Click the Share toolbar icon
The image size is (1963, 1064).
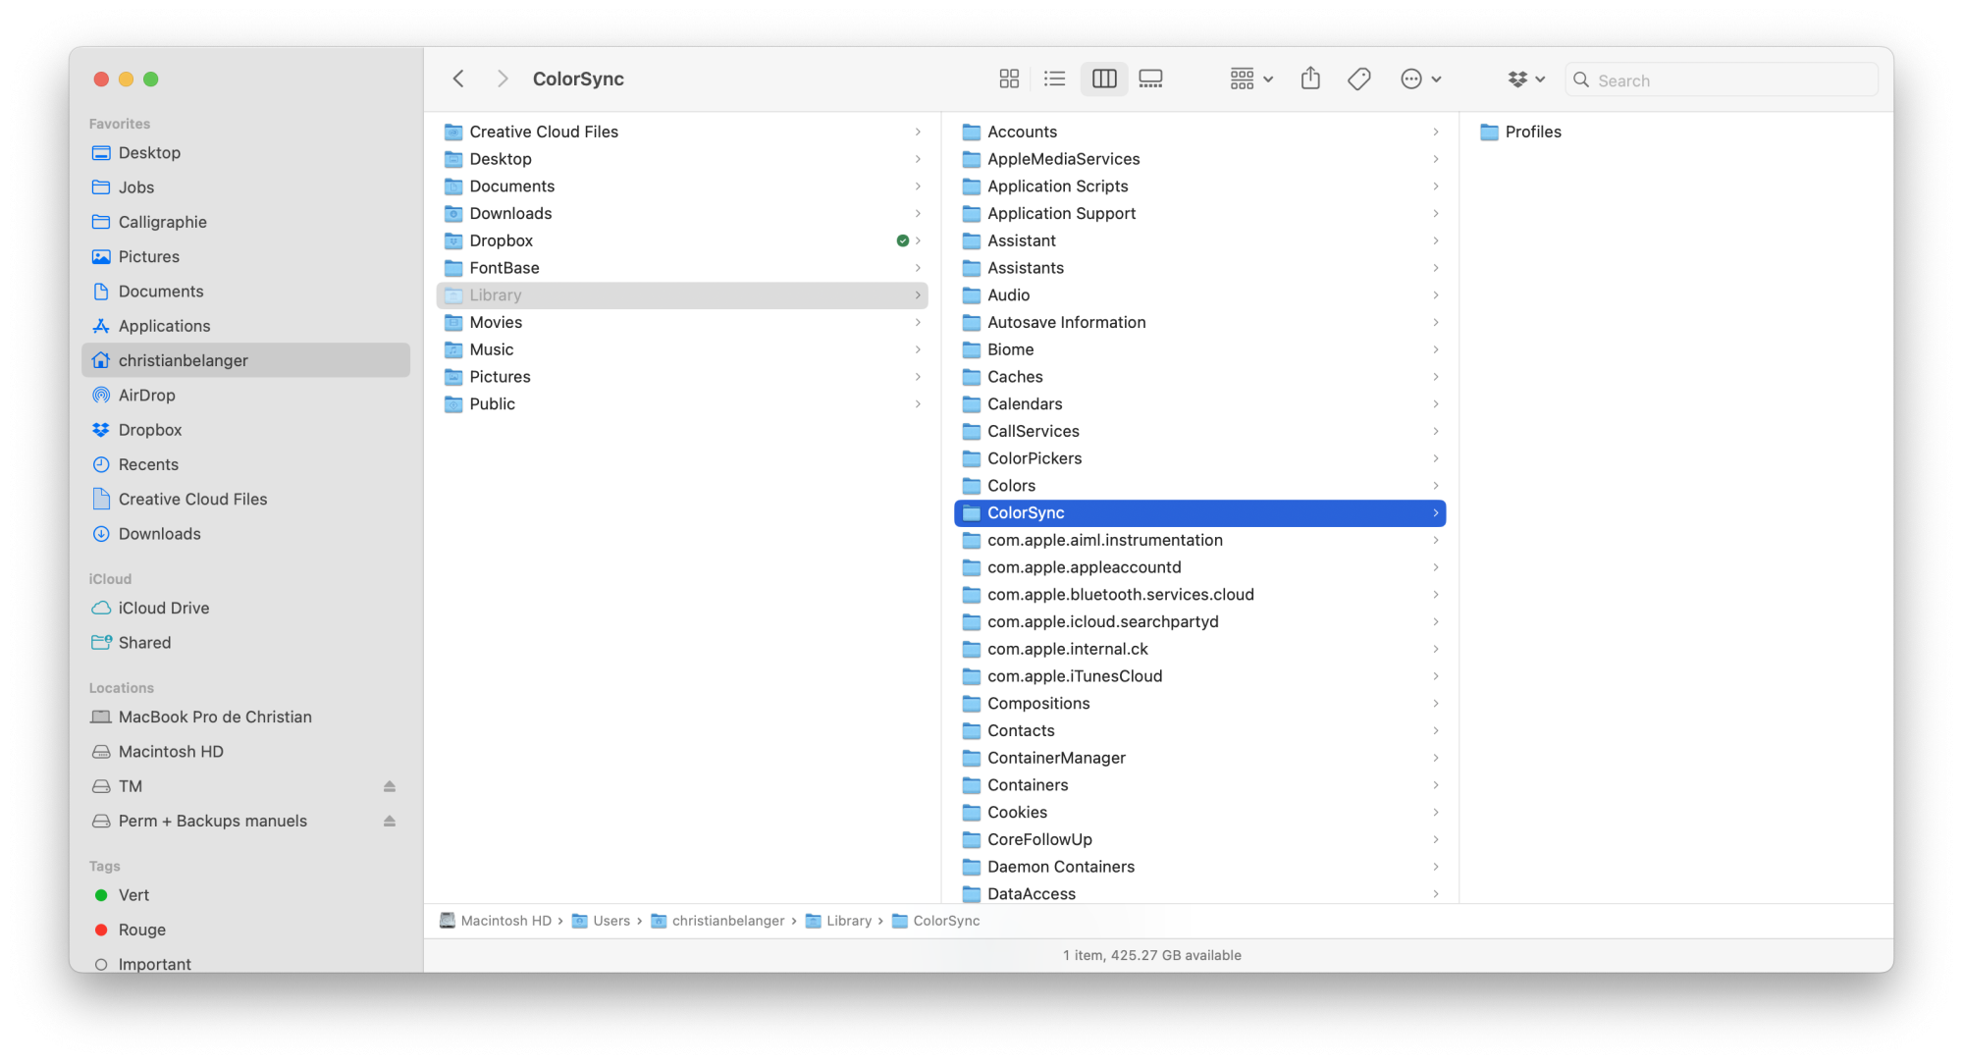coord(1310,79)
